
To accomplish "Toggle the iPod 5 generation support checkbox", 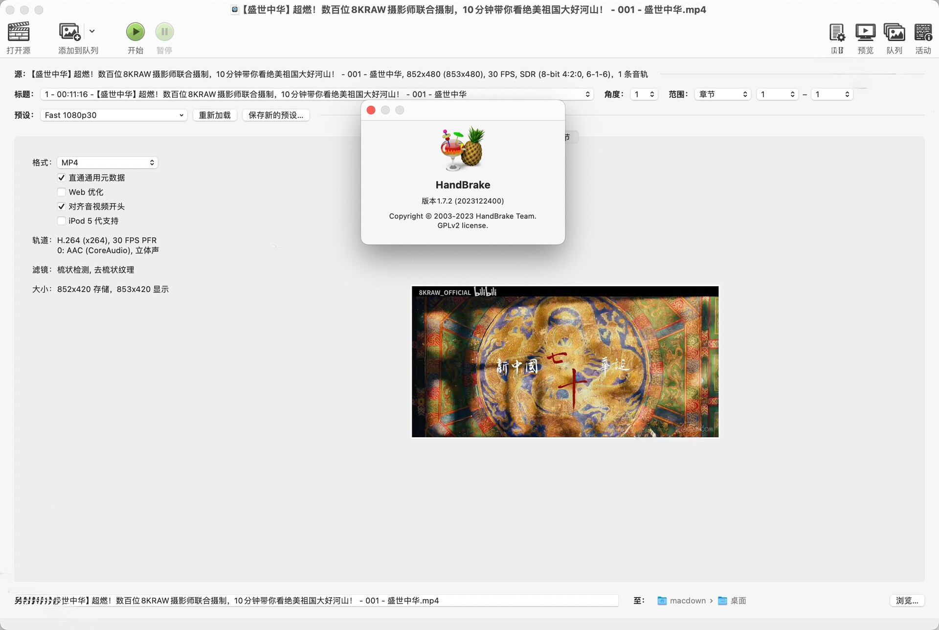I will [x=62, y=221].
